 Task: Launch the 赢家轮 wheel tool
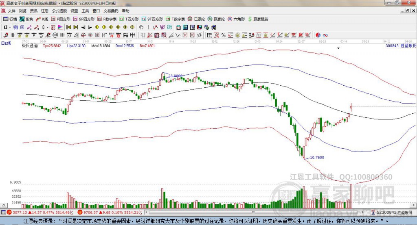[x=216, y=19]
